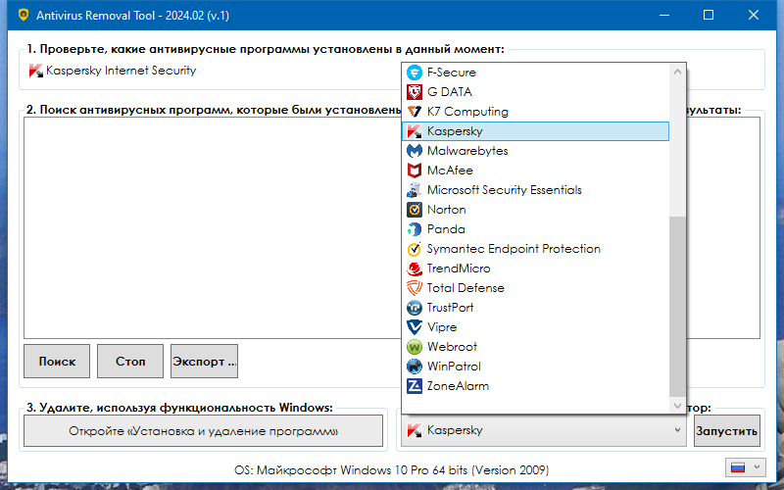Click the K7 Computing icon
784x490 pixels.
tap(415, 112)
